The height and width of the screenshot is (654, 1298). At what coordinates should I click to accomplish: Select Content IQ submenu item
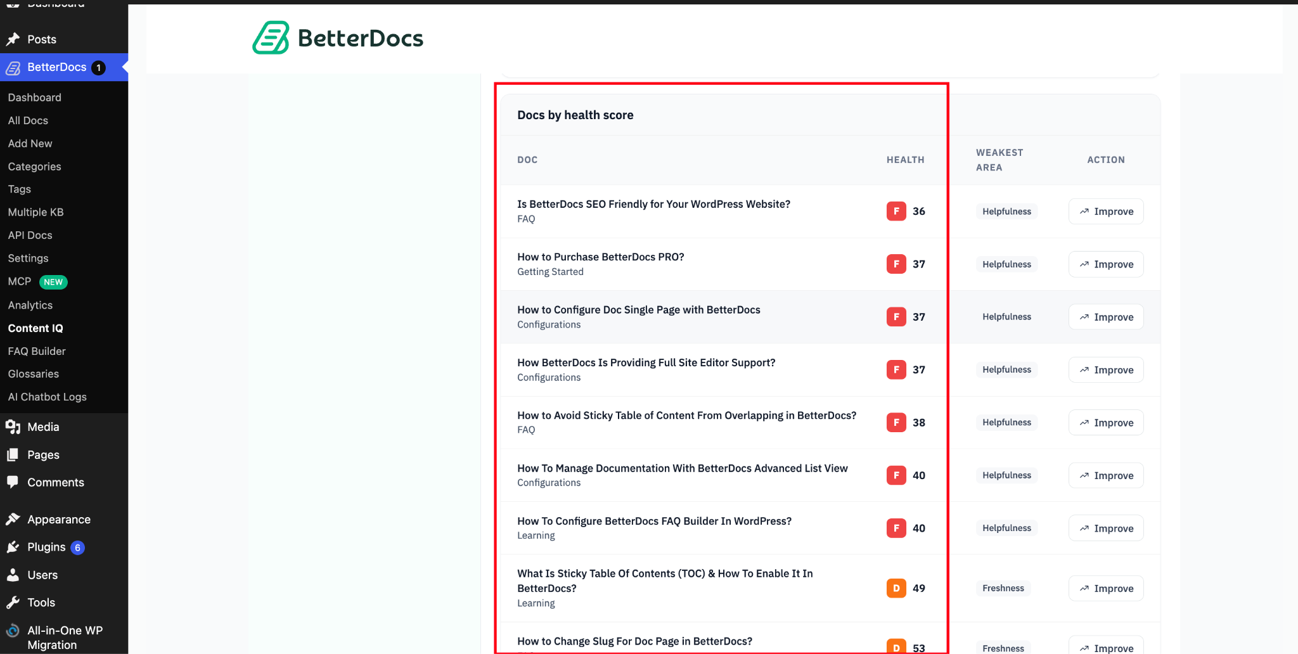point(35,328)
